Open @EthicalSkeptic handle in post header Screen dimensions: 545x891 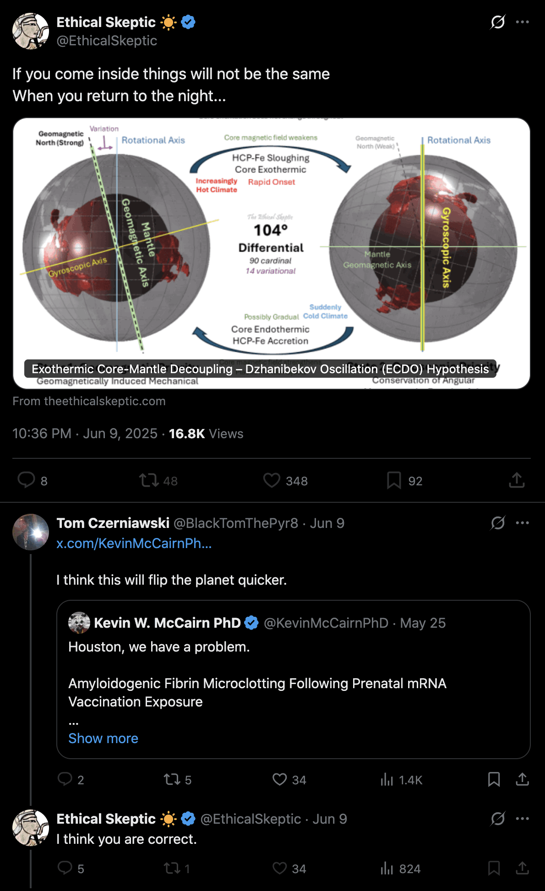pyautogui.click(x=107, y=41)
